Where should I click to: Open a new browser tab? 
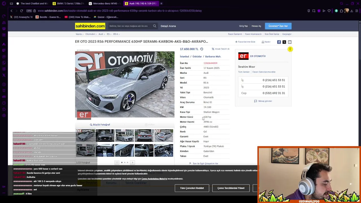pos(161,3)
